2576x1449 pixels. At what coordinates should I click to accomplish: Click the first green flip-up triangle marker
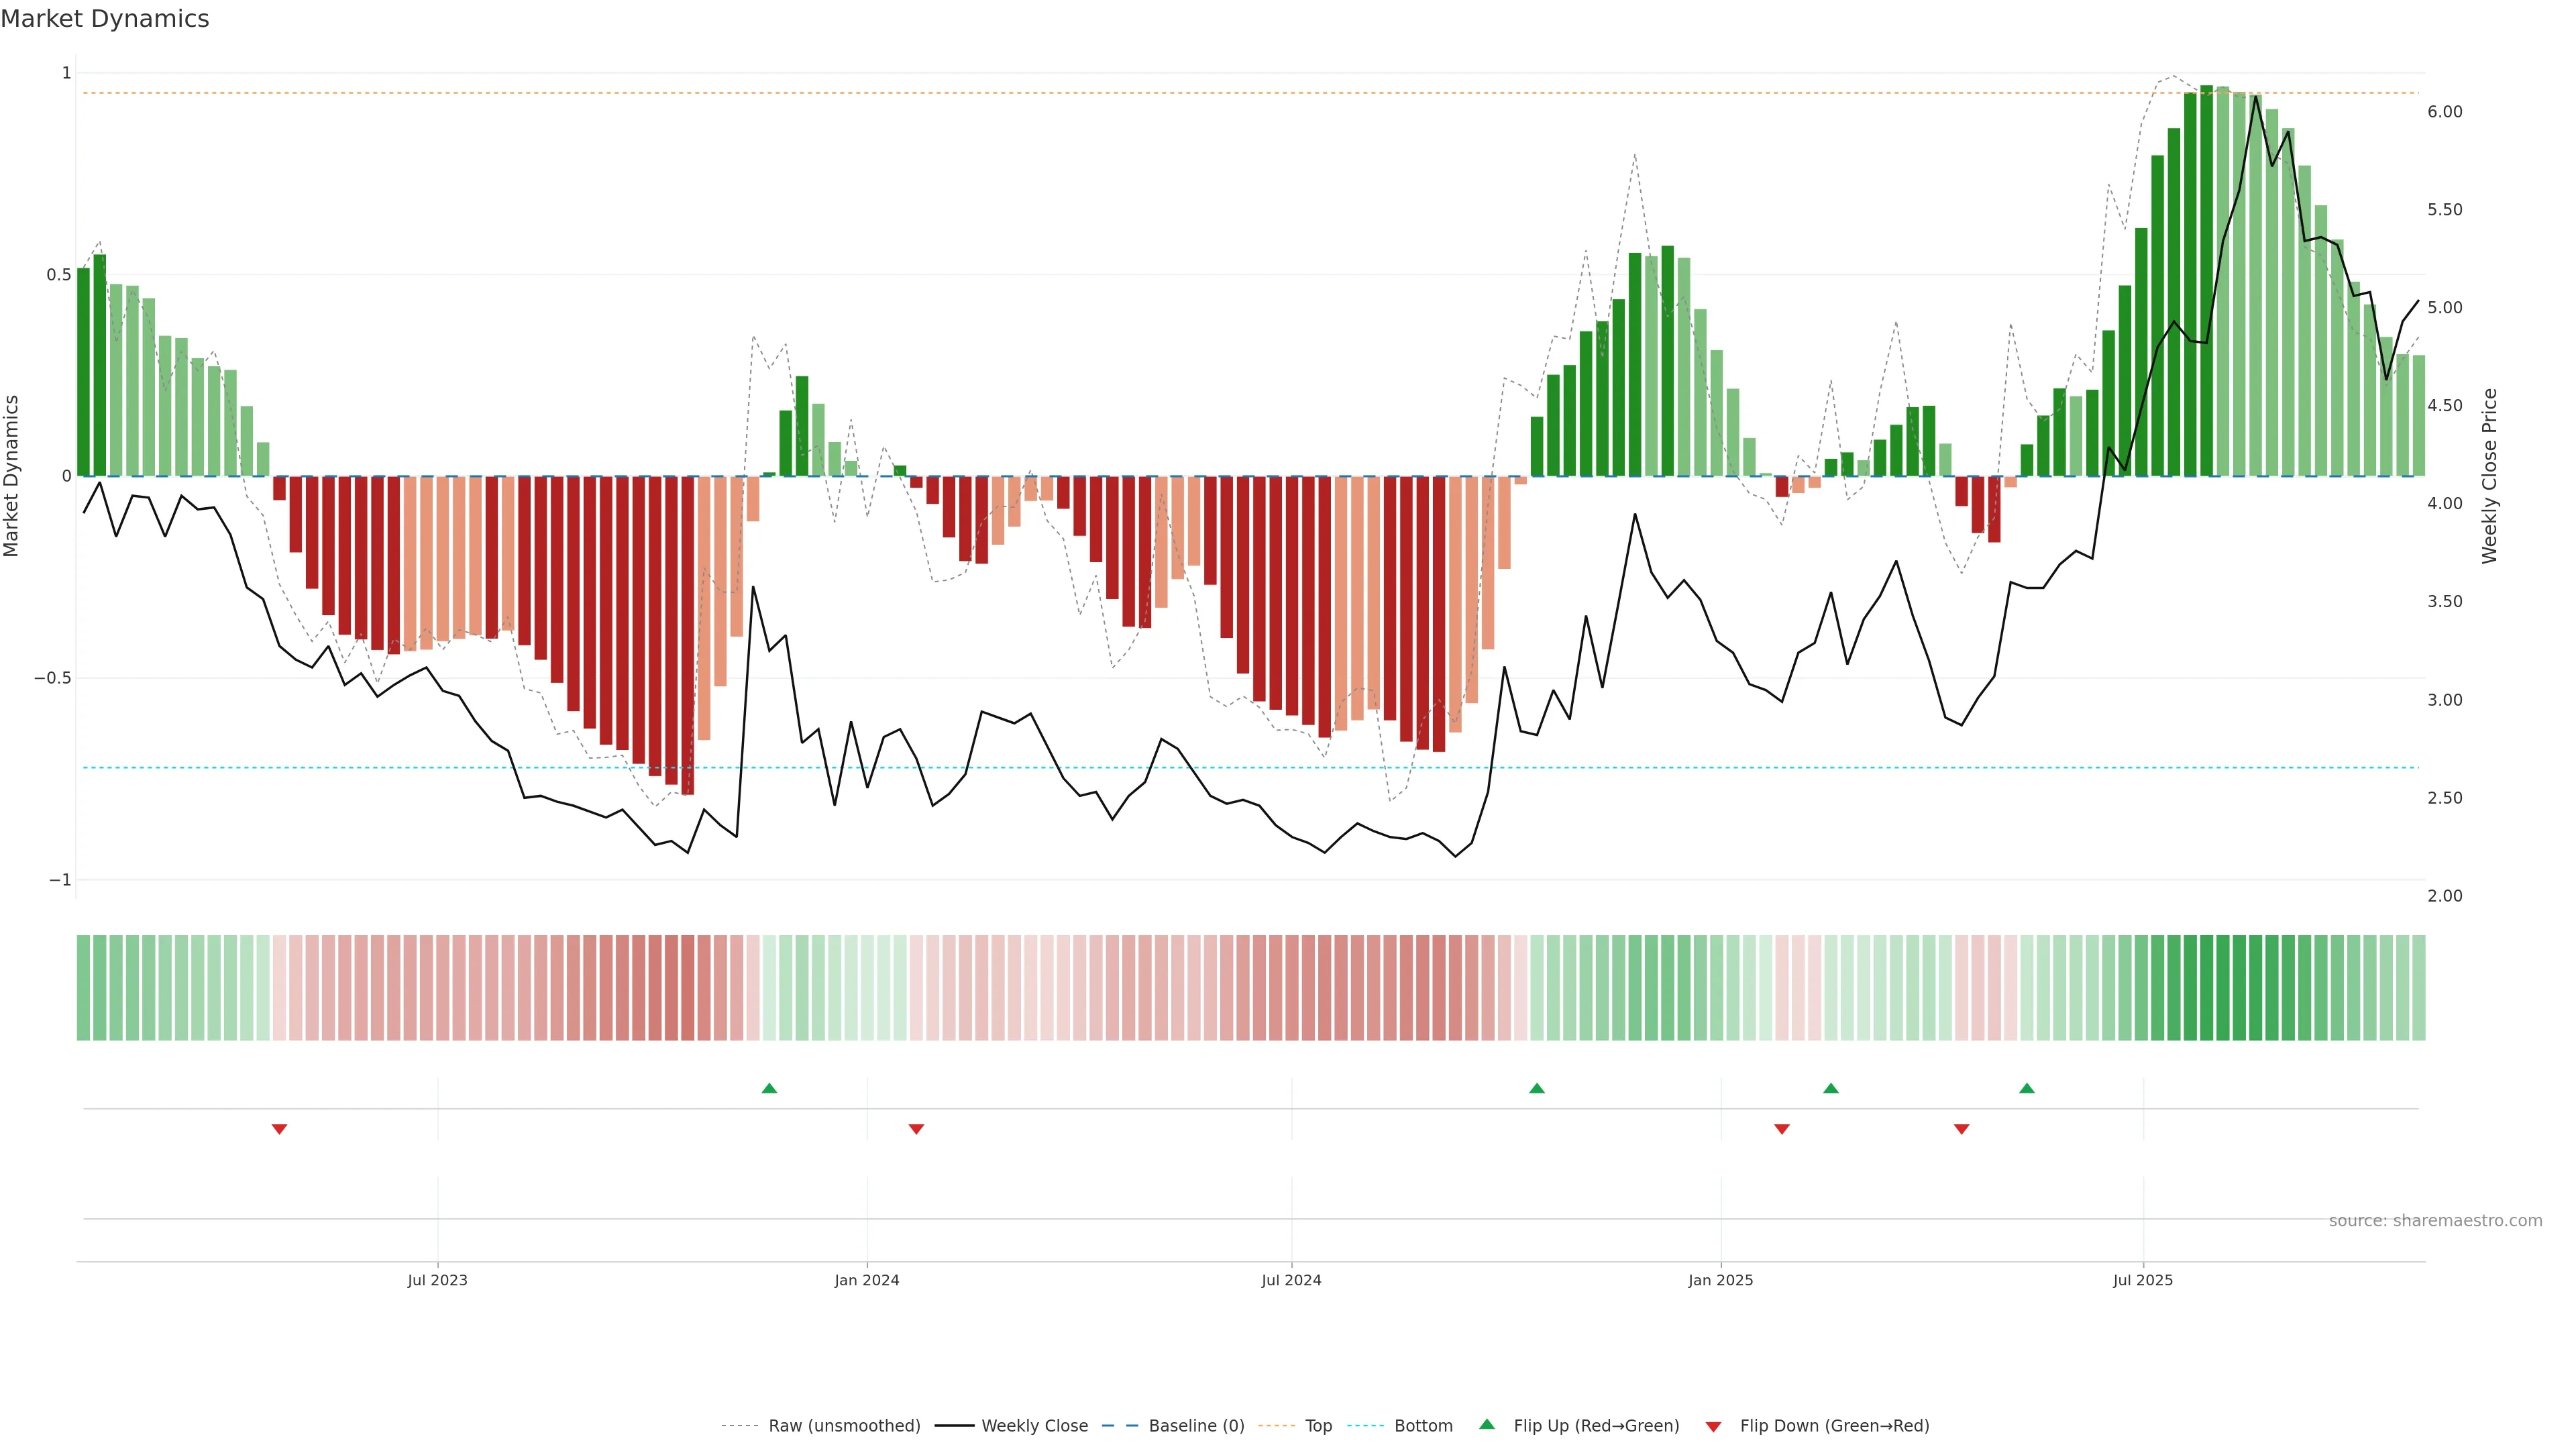tap(769, 1088)
